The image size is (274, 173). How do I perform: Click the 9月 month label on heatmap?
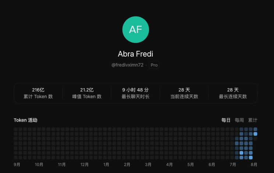[17, 165]
